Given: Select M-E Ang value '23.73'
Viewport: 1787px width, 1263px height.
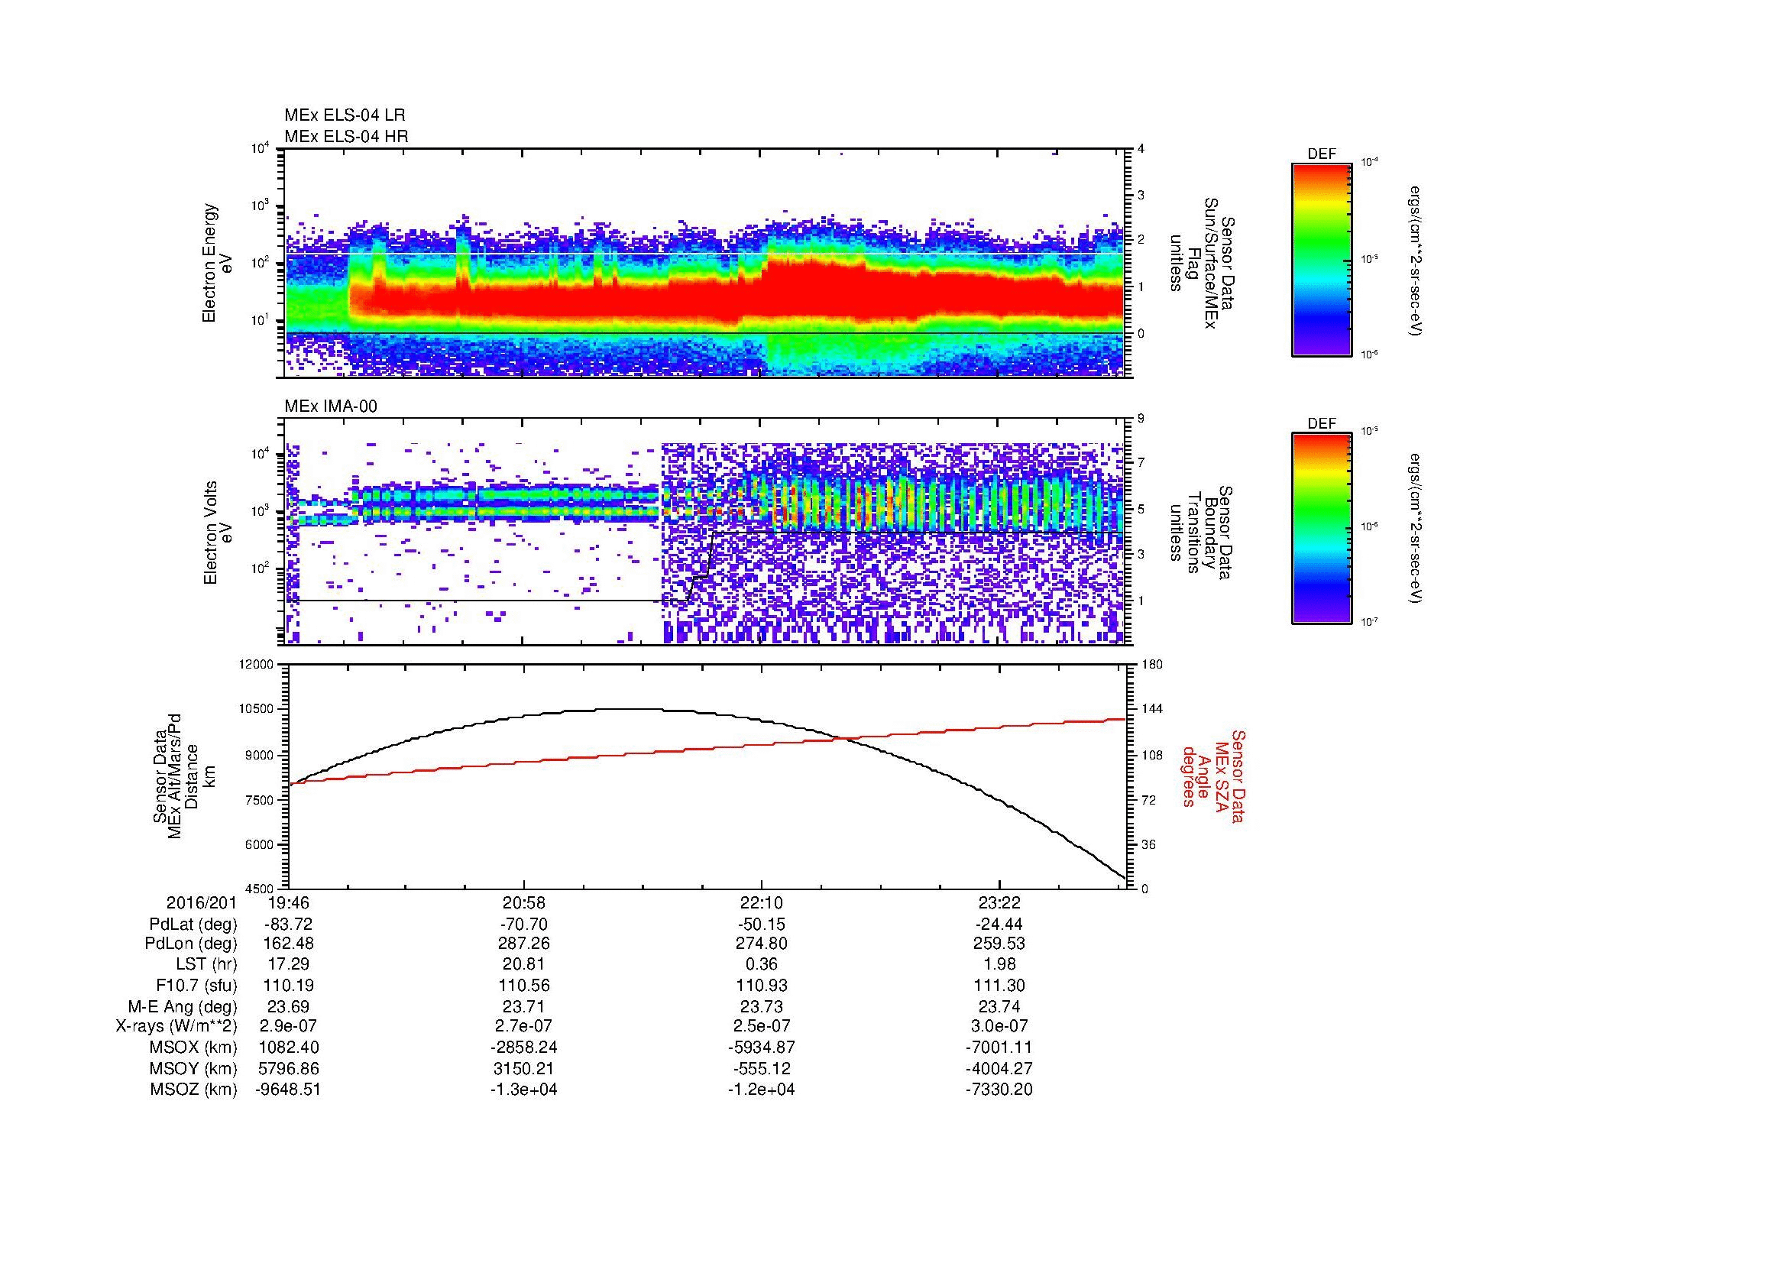Looking at the screenshot, I should [x=761, y=1007].
